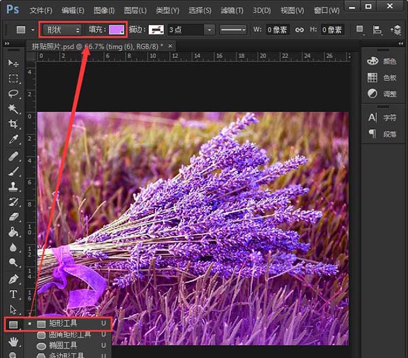Select the Horizontal Type tool
The height and width of the screenshot is (358, 408).
point(13,295)
